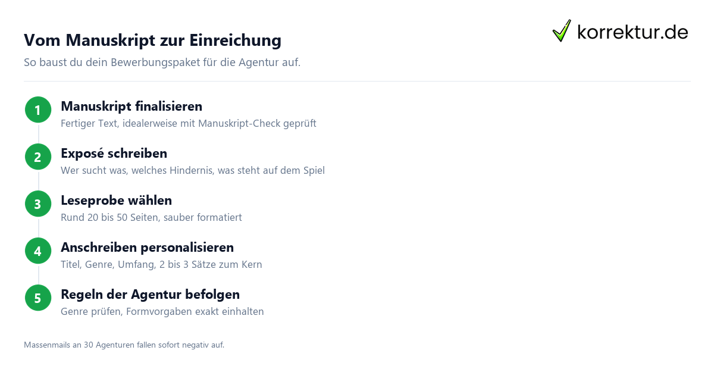Click the green checkmark logo icon

point(562,31)
